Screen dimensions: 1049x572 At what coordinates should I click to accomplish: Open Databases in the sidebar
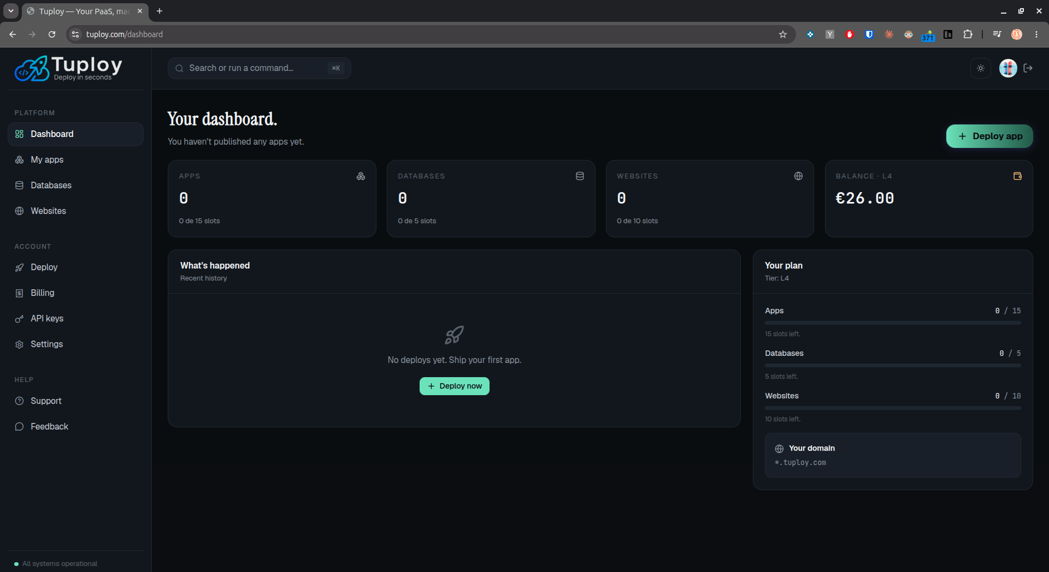click(x=75, y=186)
